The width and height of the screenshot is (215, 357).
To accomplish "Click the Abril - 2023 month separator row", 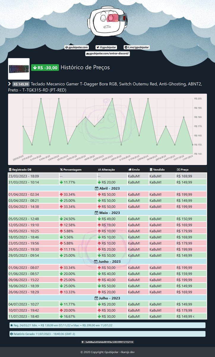I will point(107,188).
